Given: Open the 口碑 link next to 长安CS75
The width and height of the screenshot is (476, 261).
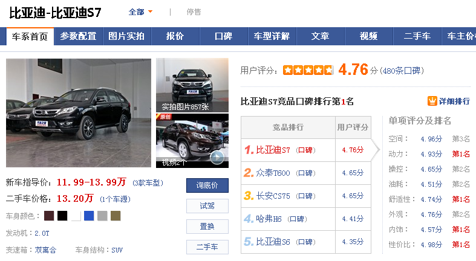Looking at the screenshot, I should coord(305,196).
